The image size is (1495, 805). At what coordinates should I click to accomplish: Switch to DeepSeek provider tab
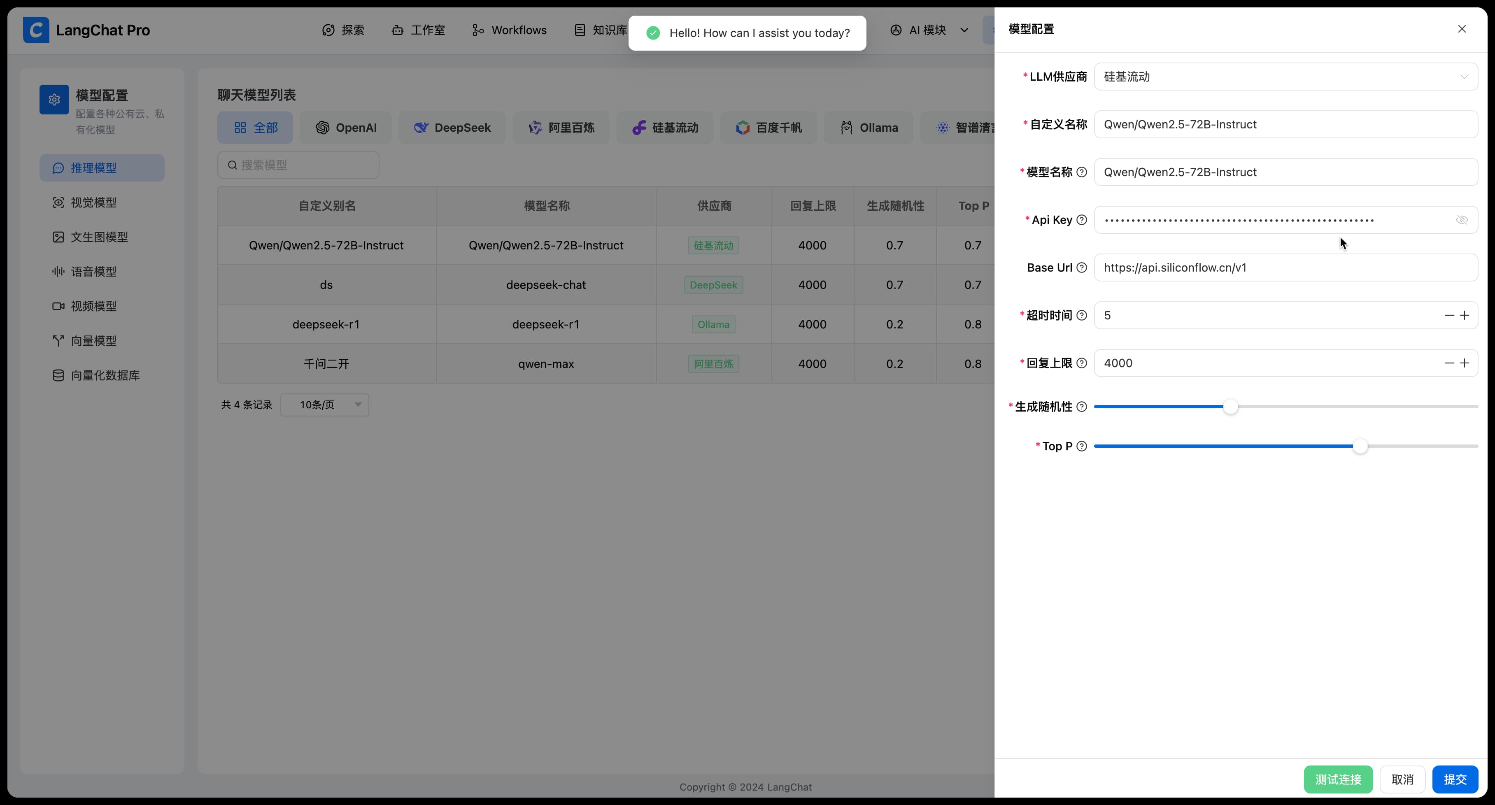tap(452, 128)
